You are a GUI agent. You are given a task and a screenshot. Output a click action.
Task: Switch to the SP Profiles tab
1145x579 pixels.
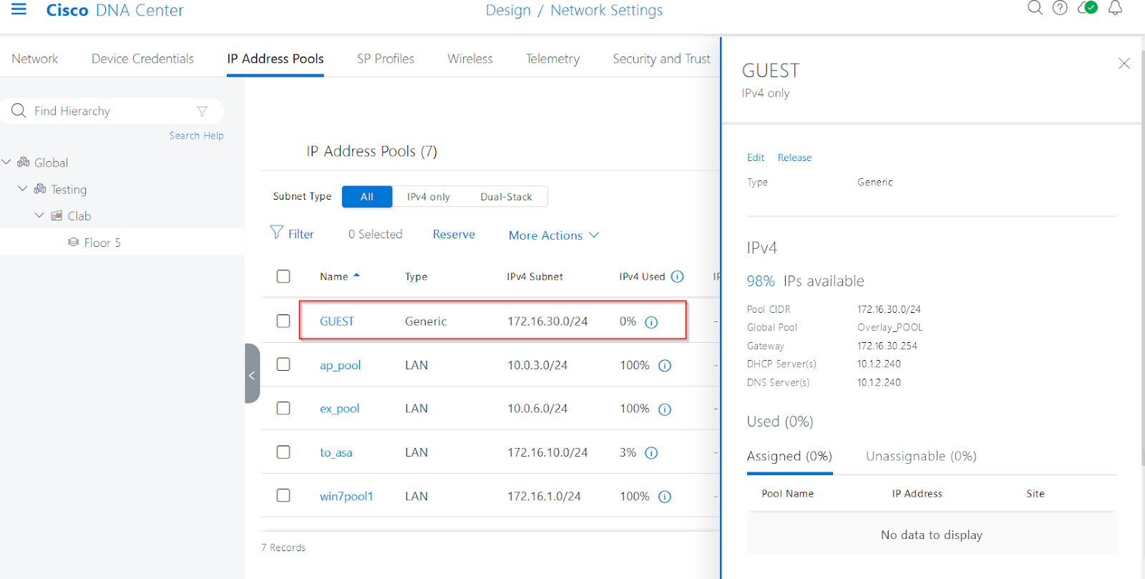pyautogui.click(x=386, y=59)
